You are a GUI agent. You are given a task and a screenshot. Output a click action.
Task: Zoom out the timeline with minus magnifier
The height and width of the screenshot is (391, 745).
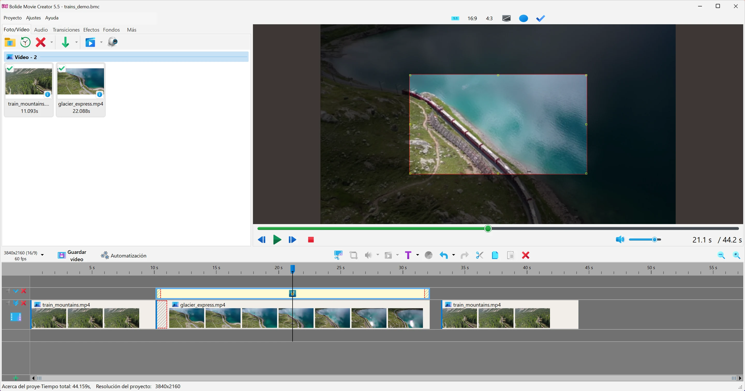pos(721,255)
